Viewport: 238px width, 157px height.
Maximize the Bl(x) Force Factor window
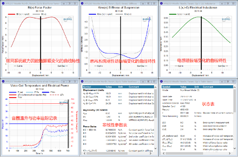click(69, 4)
